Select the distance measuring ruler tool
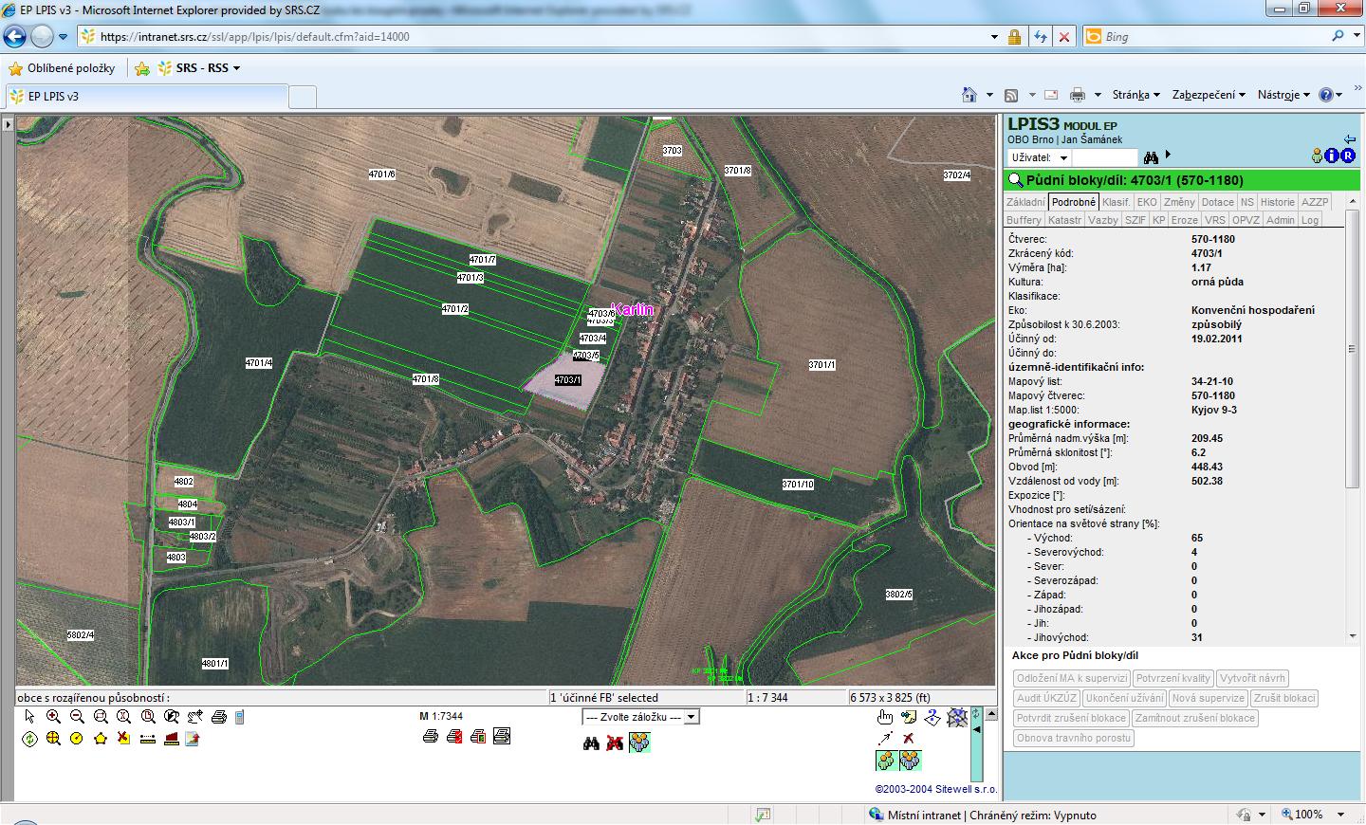This screenshot has width=1366, height=825. point(147,739)
